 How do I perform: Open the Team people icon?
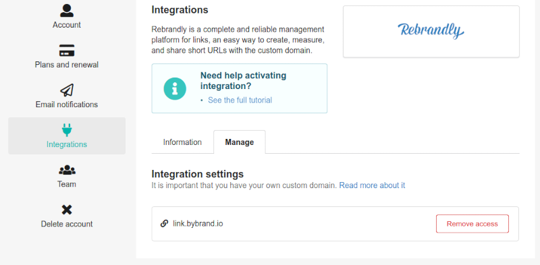(x=67, y=170)
